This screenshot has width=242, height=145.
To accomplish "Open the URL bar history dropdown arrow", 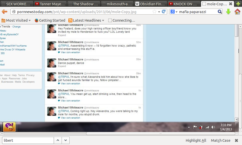I will (159, 12).
